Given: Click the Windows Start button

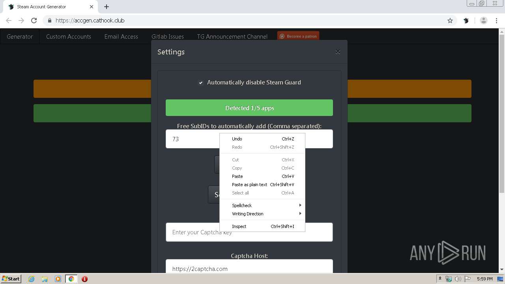Looking at the screenshot, I should [x=11, y=279].
